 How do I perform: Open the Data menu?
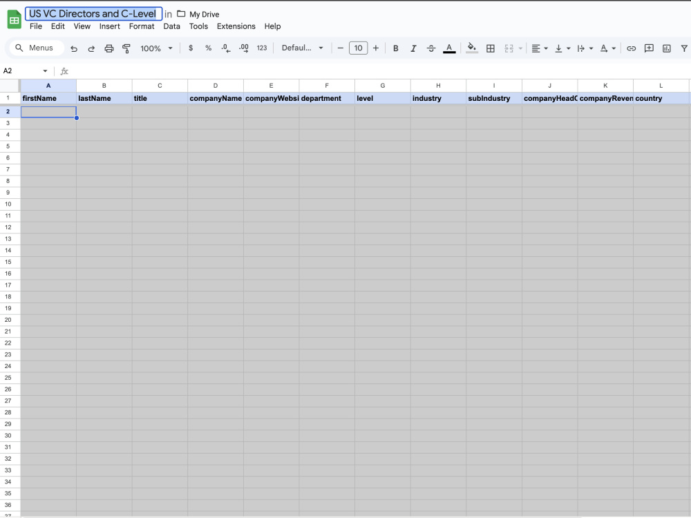pos(171,26)
